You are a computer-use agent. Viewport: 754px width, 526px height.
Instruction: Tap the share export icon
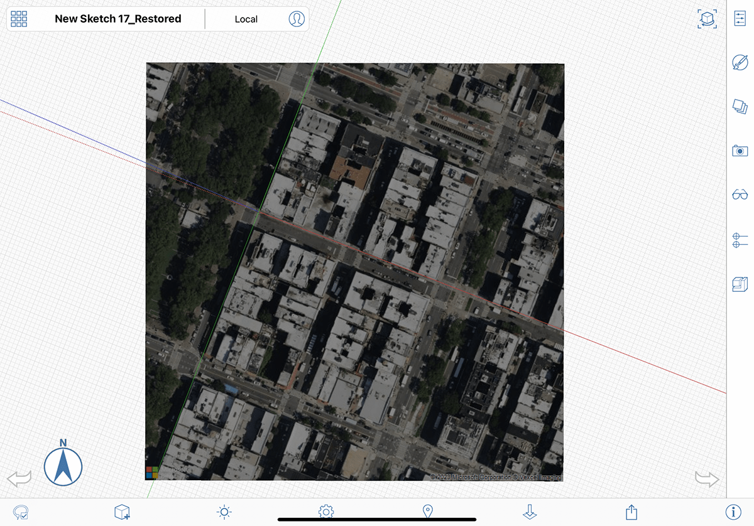[631, 512]
